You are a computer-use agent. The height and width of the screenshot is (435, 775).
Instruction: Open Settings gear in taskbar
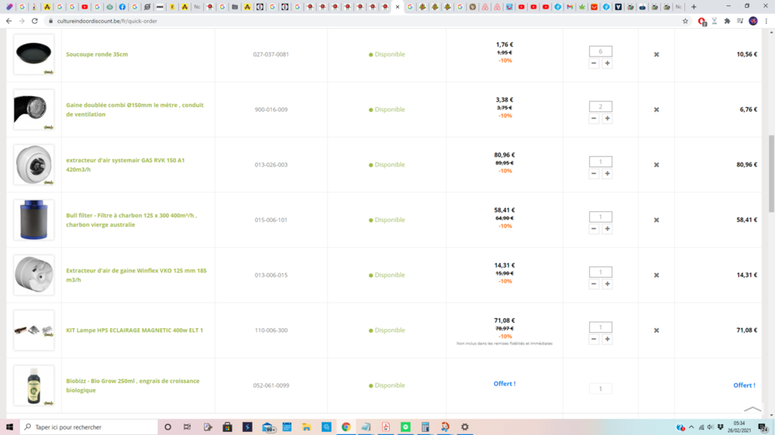click(464, 427)
